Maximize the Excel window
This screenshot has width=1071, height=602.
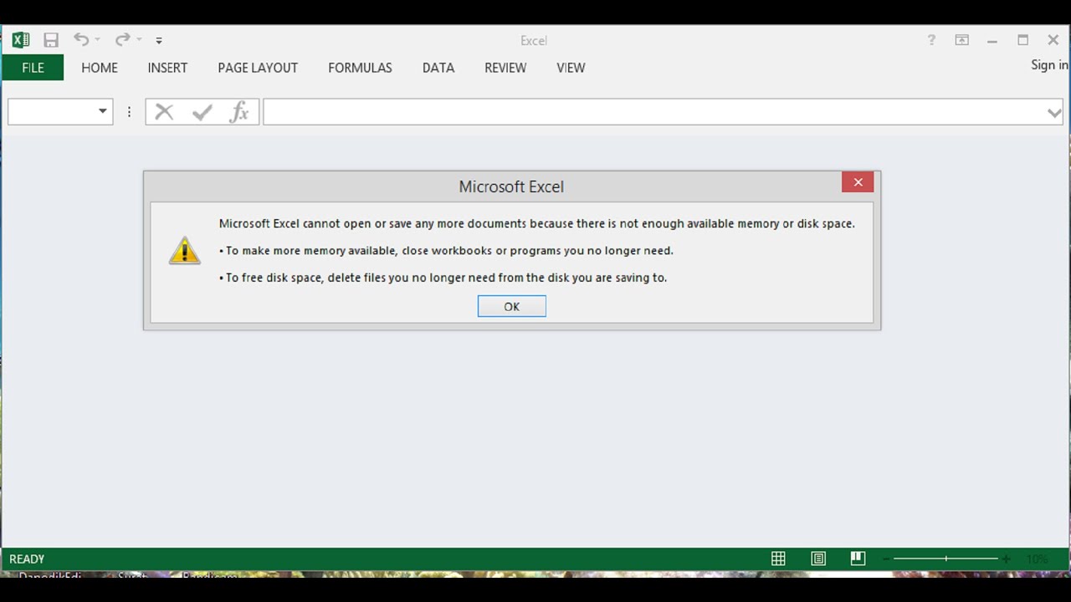[x=1022, y=39]
